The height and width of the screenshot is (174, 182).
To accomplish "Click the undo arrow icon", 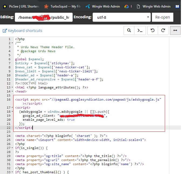I will point(153,30).
